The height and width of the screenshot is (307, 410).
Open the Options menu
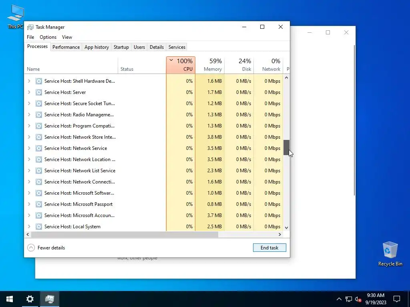tap(48, 37)
